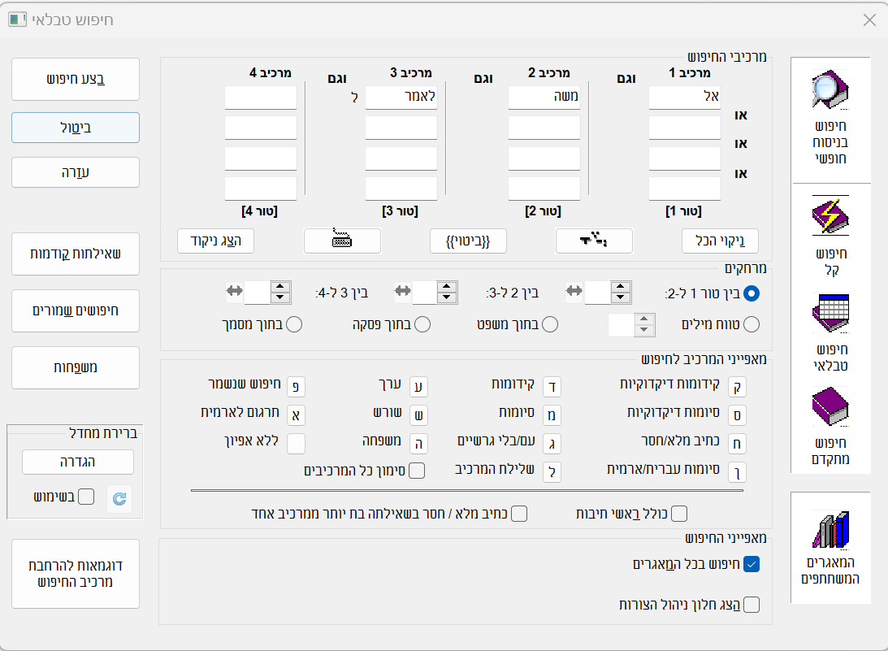The image size is (888, 651).
Task: Click the on-screen keyboard icon button
Action: (x=342, y=241)
